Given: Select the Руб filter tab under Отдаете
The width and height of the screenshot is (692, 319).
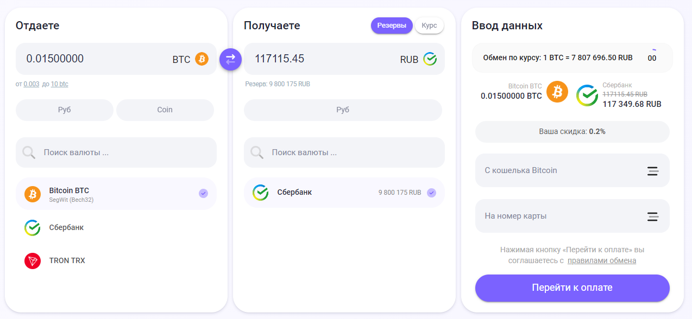Looking at the screenshot, I should pyautogui.click(x=65, y=110).
